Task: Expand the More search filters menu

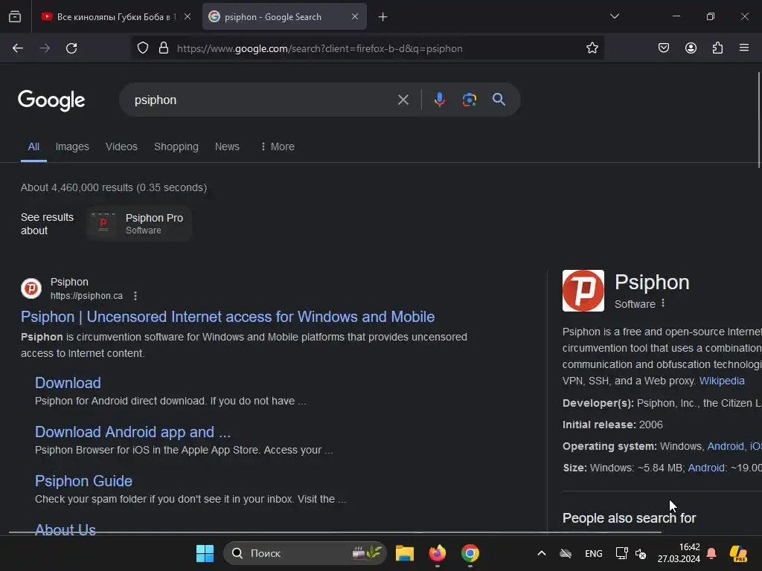Action: tap(278, 146)
